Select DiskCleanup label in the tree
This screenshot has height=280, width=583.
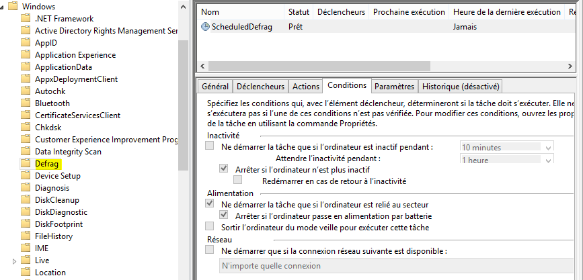[x=57, y=200]
